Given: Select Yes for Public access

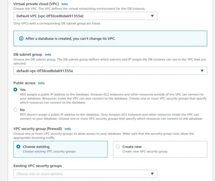Looking at the screenshot, I should 16,89.
